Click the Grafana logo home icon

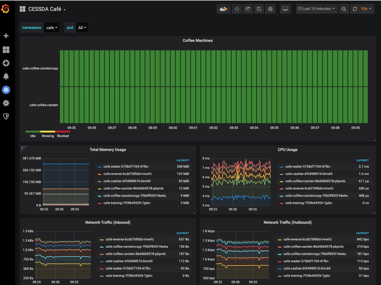point(6,9)
